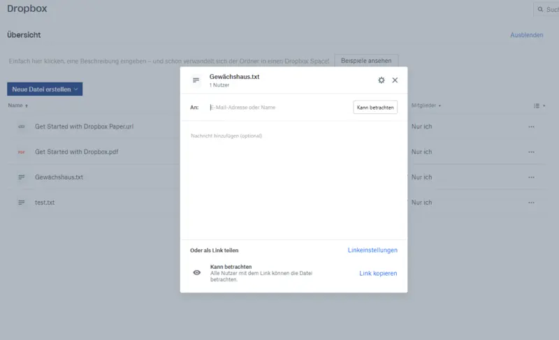The height and width of the screenshot is (340, 559).
Task: Click the Get Started with Dropbox.pdf icon
Action: click(x=21, y=151)
